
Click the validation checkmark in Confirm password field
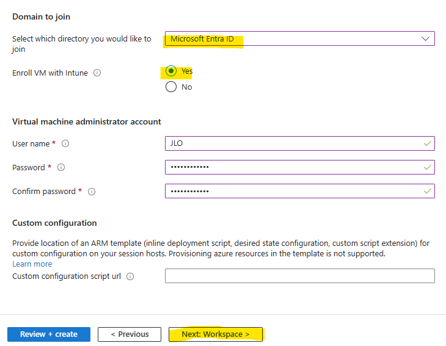(427, 191)
